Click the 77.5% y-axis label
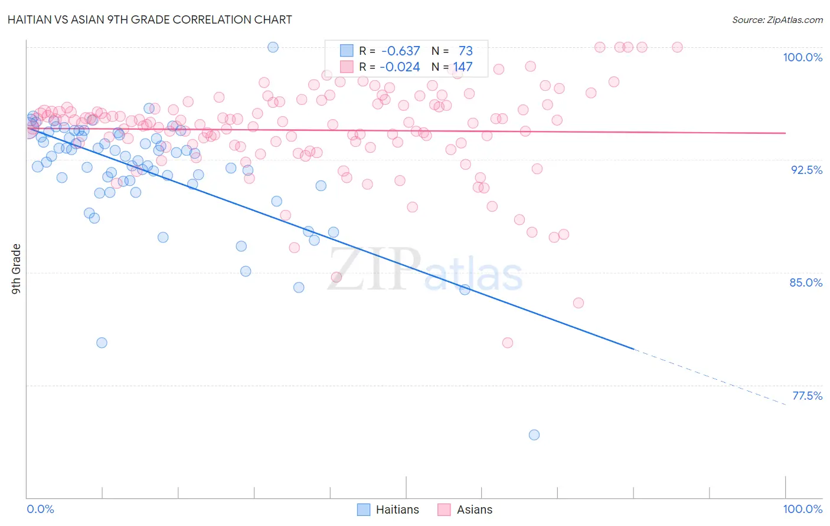This screenshot has height=526, width=830. coord(807,396)
